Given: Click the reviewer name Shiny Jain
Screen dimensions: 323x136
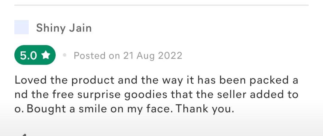Looking at the screenshot, I should [x=64, y=28].
